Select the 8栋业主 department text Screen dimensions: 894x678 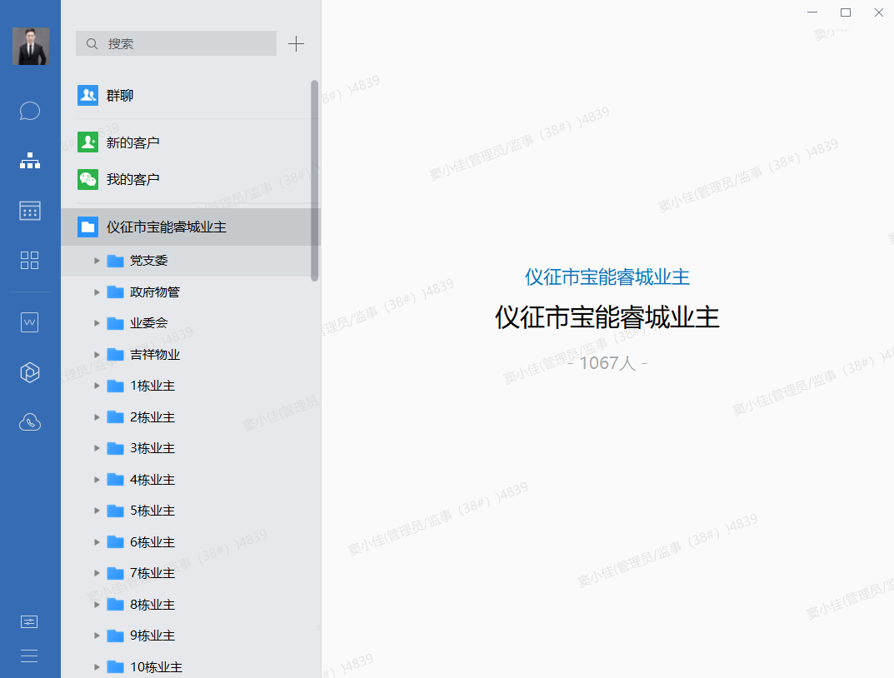point(152,605)
